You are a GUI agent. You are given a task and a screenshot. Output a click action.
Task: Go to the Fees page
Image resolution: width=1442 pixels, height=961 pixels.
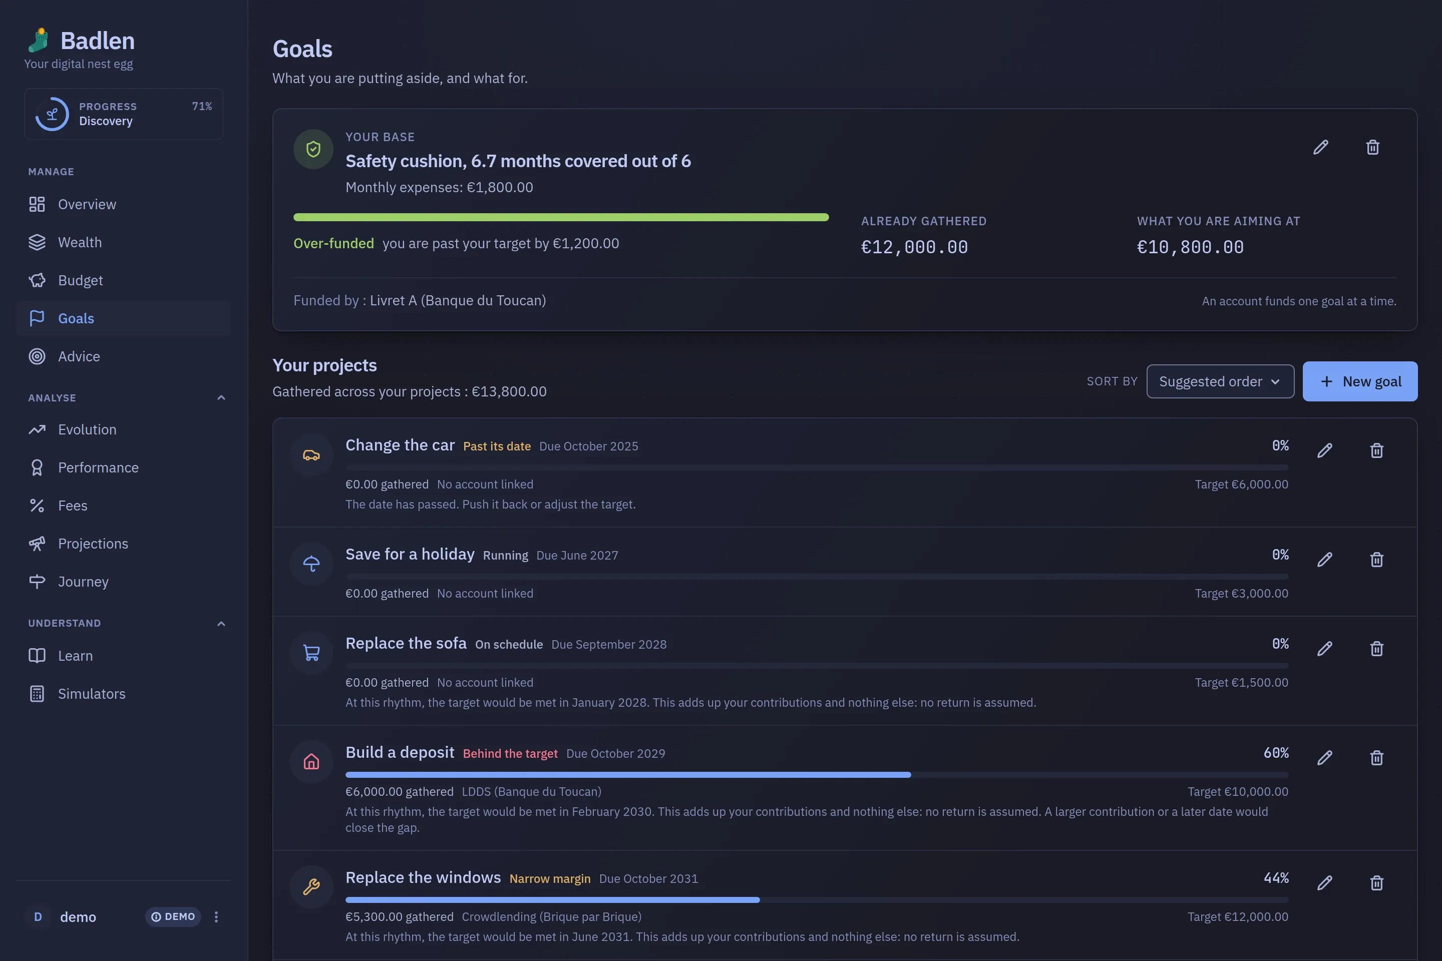[124, 506]
